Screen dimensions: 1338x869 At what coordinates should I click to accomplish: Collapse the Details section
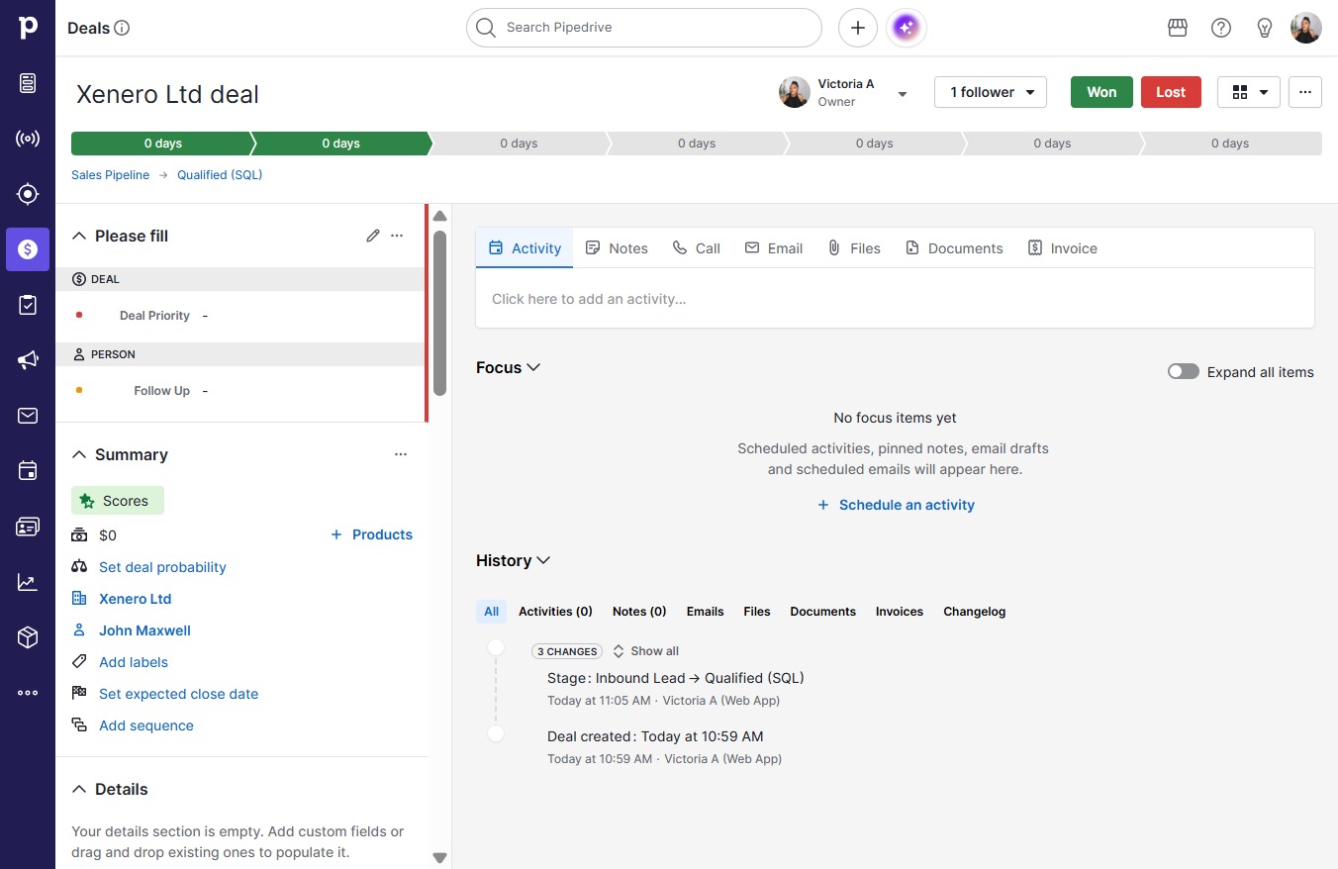[x=80, y=789]
